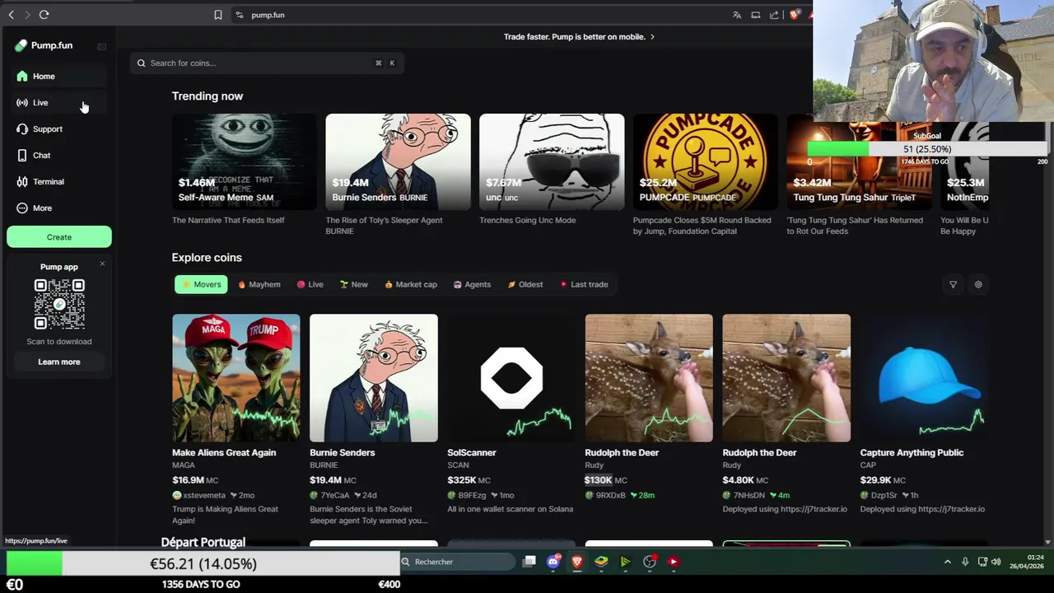Open the Rudolph the Deer $4.80K coin
The height and width of the screenshot is (593, 1054).
click(x=786, y=378)
